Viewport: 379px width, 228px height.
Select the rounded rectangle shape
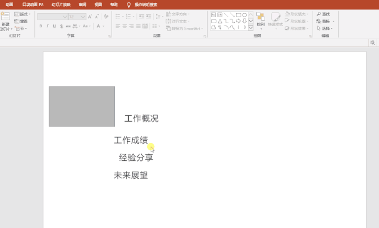[214, 21]
